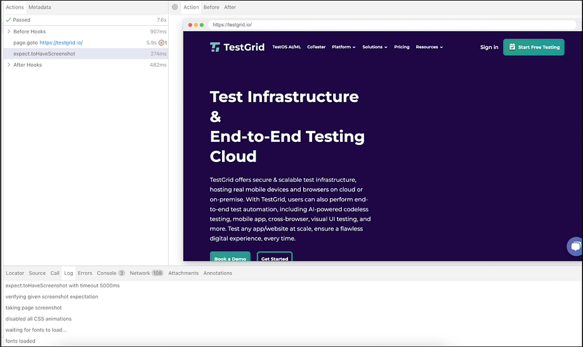Switch to the Actions tab
The image size is (583, 347).
[15, 7]
